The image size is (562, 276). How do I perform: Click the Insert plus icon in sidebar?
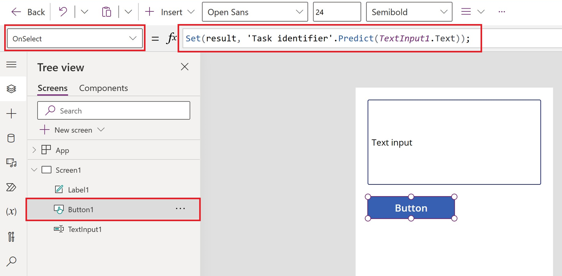click(x=12, y=114)
